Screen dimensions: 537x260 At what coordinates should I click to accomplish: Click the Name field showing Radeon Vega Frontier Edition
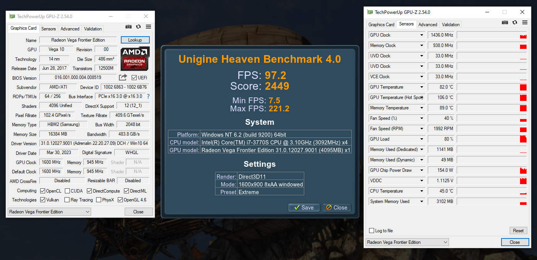[78, 40]
